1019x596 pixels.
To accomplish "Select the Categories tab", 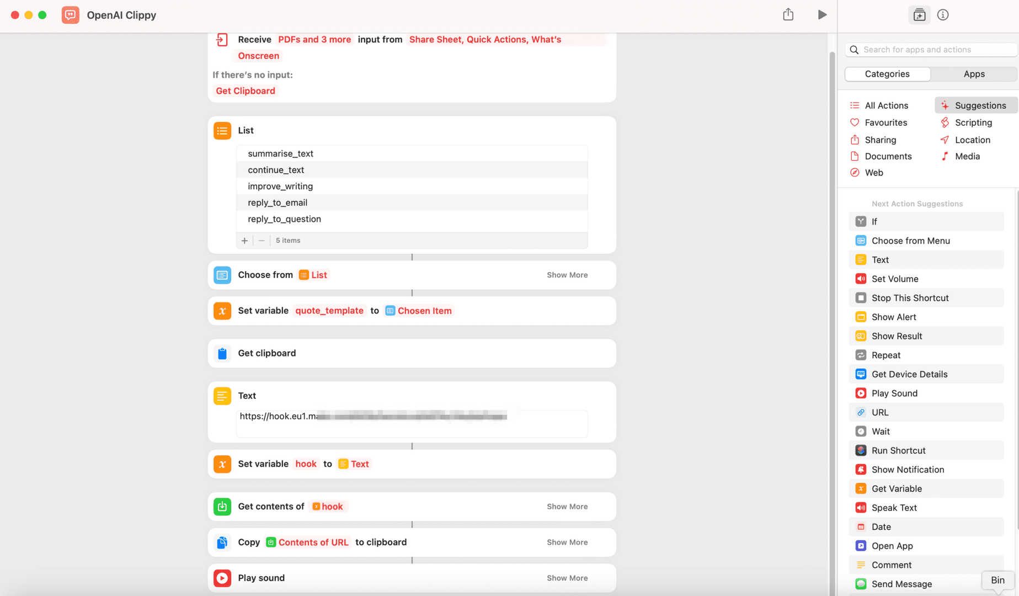I will tap(887, 73).
